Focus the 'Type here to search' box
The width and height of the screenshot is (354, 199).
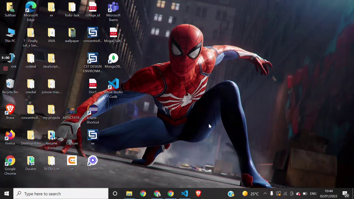tap(61, 194)
